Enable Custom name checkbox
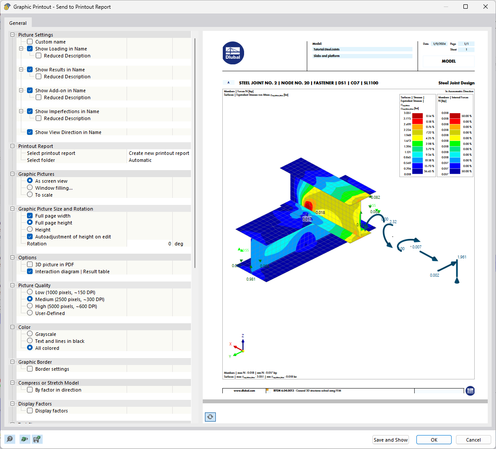Image resolution: width=496 pixels, height=449 pixels. pos(30,42)
